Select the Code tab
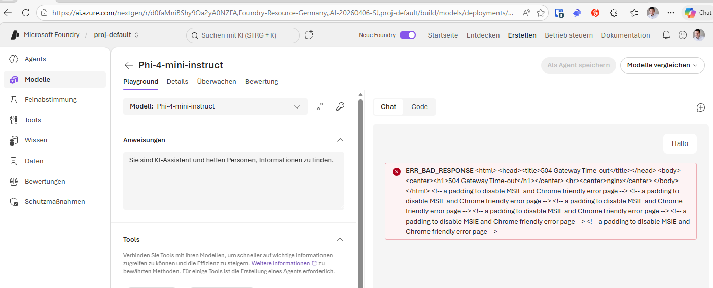 (419, 107)
